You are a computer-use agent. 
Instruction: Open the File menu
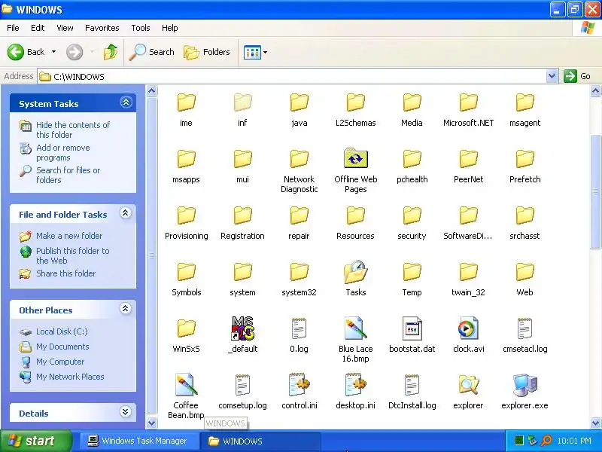tap(13, 28)
